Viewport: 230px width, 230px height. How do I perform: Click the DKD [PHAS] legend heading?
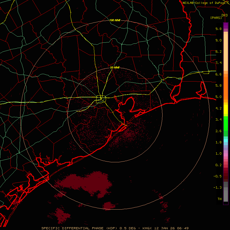(219, 16)
